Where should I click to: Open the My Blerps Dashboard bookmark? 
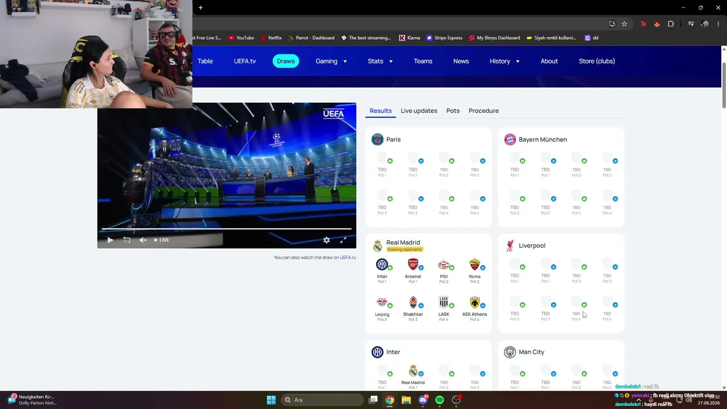click(x=494, y=38)
